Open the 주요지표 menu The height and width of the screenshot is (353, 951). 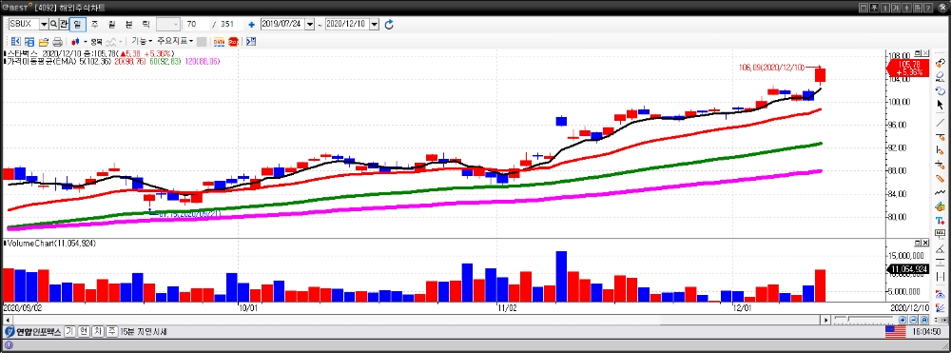175,41
